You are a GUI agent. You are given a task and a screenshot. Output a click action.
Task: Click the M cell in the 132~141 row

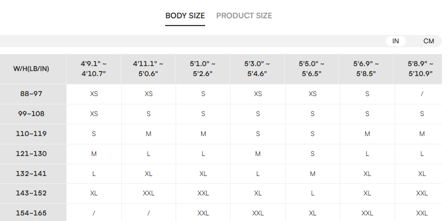[x=312, y=174]
